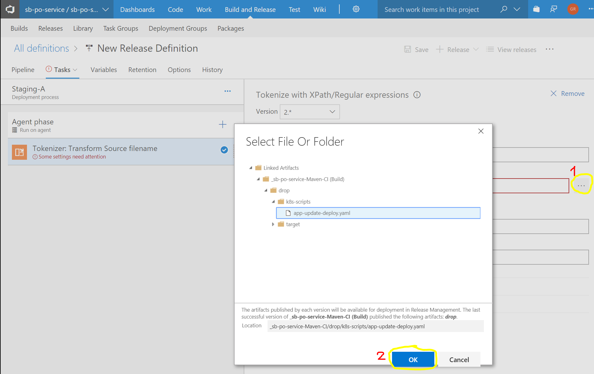This screenshot has height=374, width=594.
Task: Open the settings gear in top navigation
Action: [356, 9]
